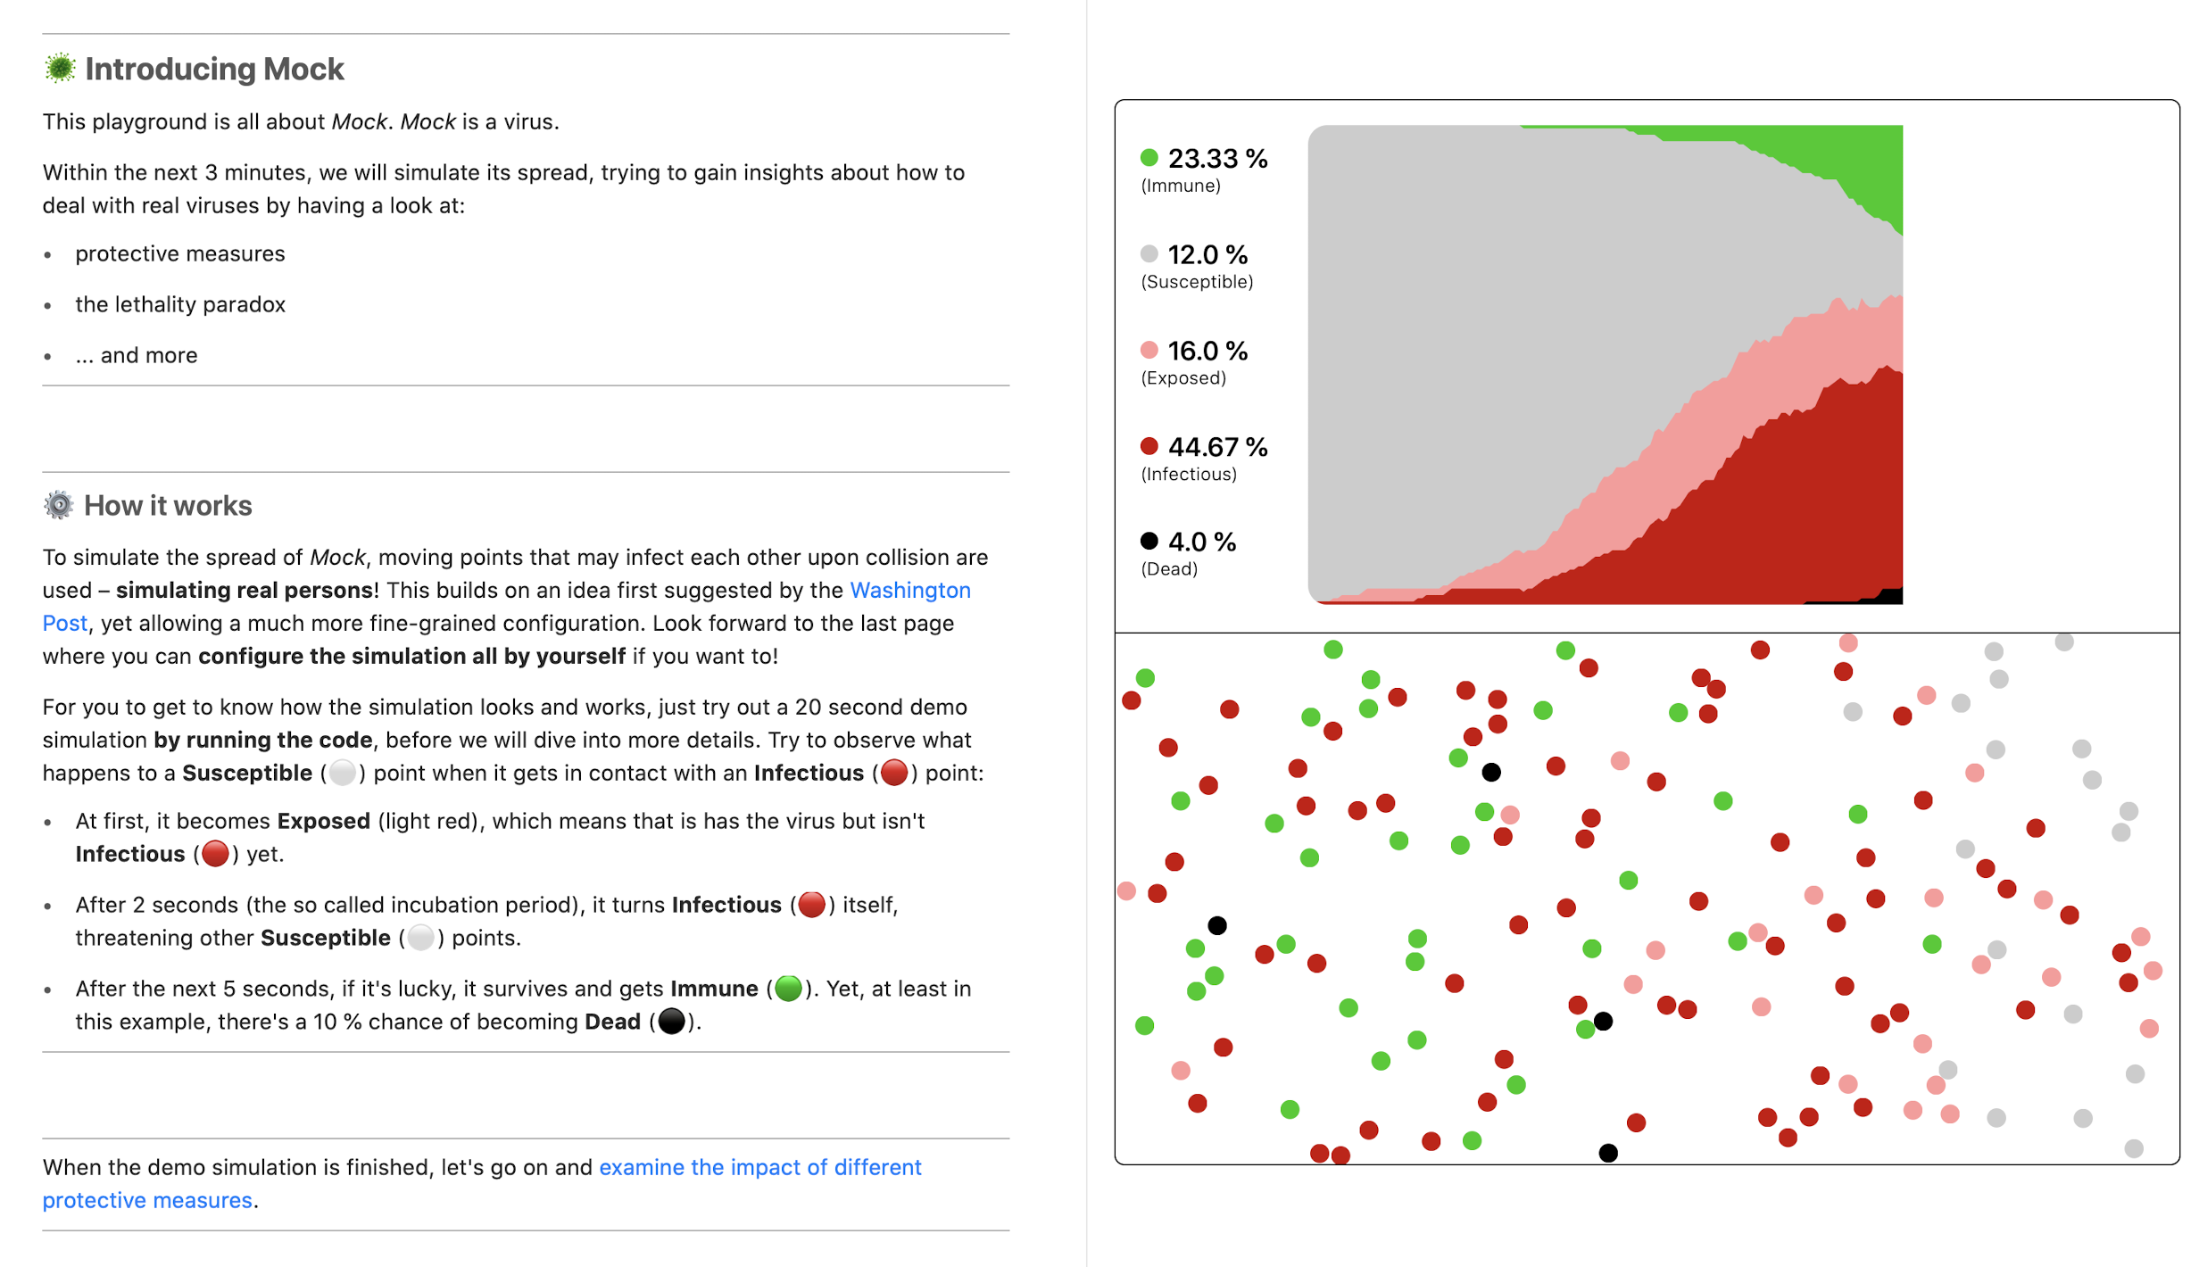Click the inline red Infectious ball before 'point:'
Image resolution: width=2199 pixels, height=1267 pixels.
tap(894, 773)
